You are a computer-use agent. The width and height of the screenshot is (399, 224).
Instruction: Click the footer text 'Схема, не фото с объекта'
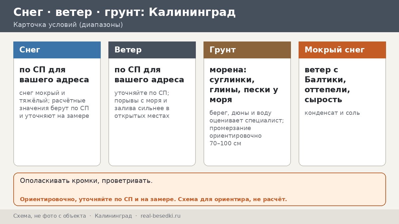[x=50, y=216]
